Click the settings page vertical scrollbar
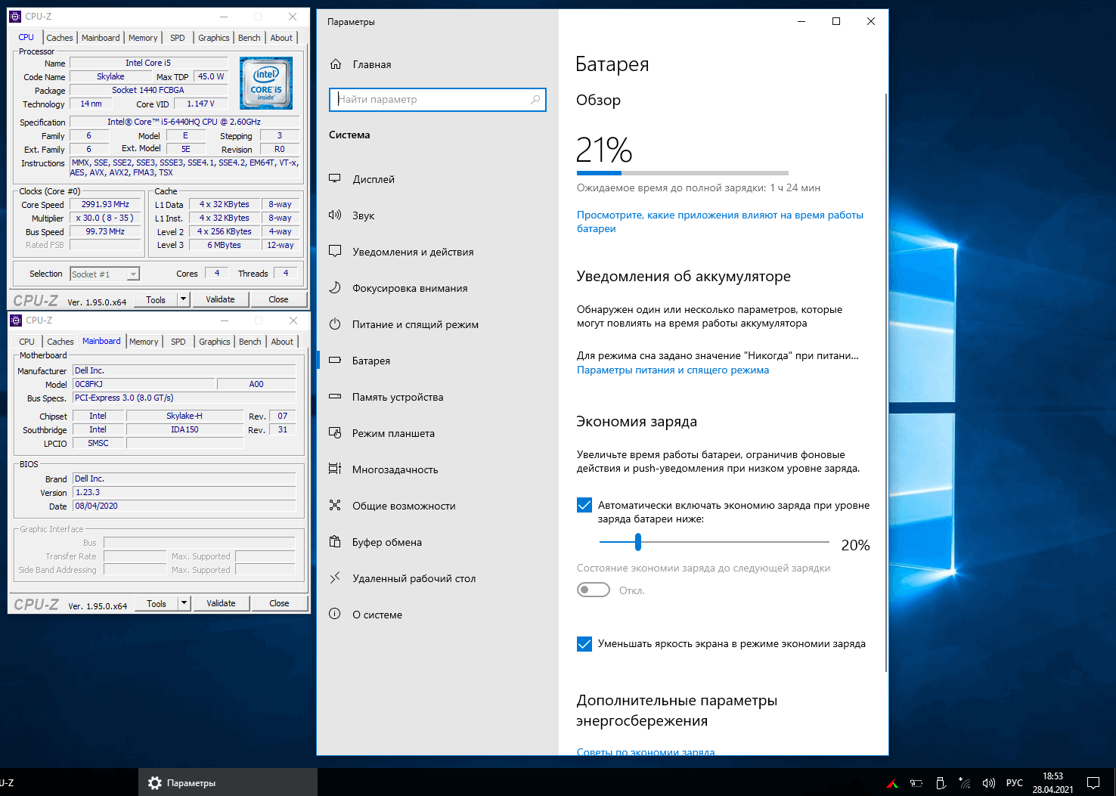Viewport: 1116px width, 796px height. 885,383
